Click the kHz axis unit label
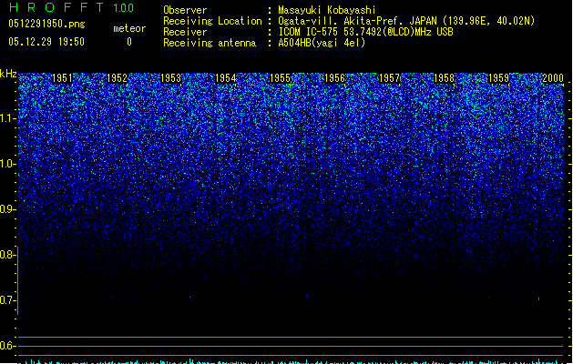The height and width of the screenshot is (364, 573). (x=8, y=74)
